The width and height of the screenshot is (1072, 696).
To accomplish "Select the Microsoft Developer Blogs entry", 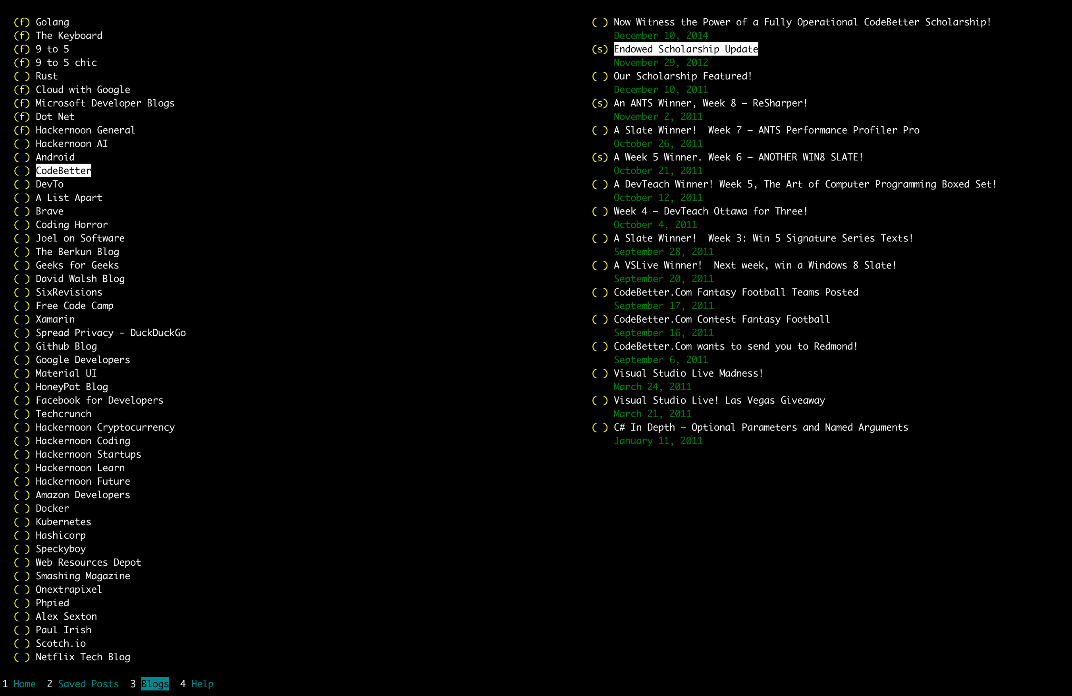I will coord(105,103).
